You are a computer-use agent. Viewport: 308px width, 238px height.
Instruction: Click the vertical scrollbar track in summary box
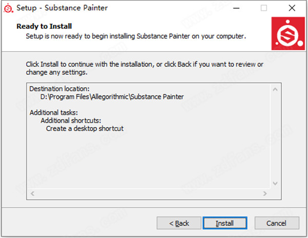[x=275, y=136]
